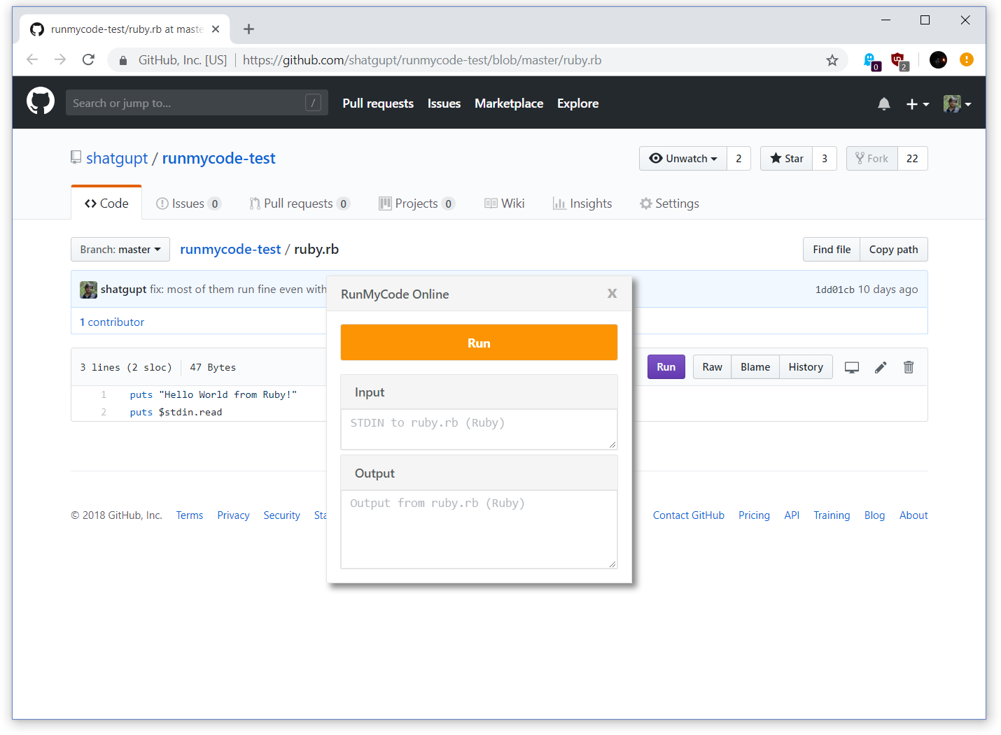The height and width of the screenshot is (735, 1001).
Task: Focus the Output textarea
Action: pos(479,529)
